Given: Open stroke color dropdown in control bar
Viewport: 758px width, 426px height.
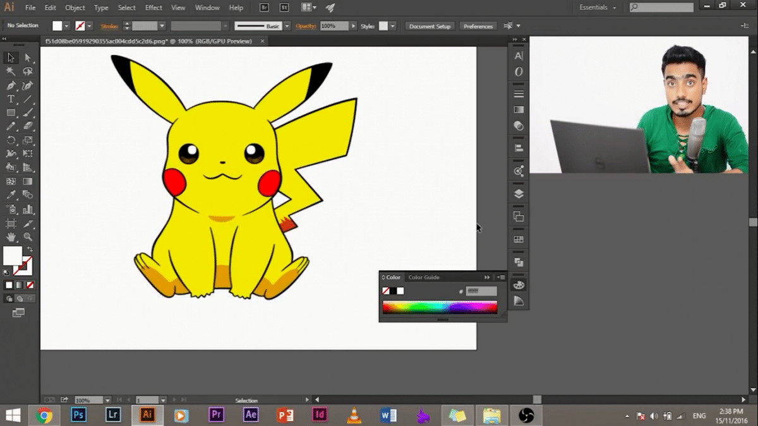Looking at the screenshot, I should point(89,26).
